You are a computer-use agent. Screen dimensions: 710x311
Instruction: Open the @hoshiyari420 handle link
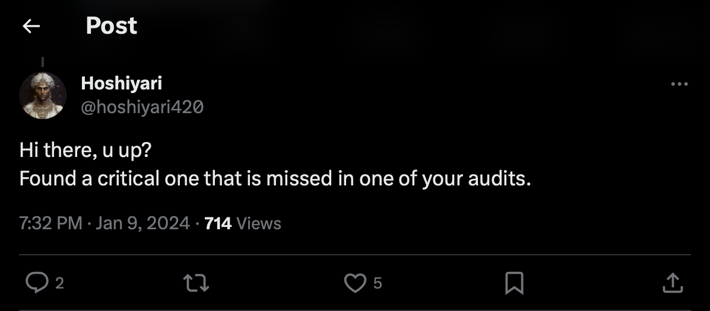[x=142, y=107]
